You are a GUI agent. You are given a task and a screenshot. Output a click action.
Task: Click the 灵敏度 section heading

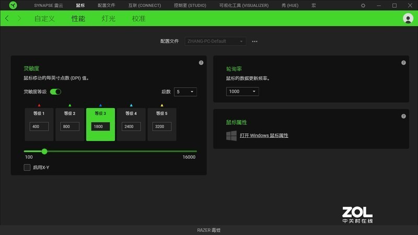31,68
